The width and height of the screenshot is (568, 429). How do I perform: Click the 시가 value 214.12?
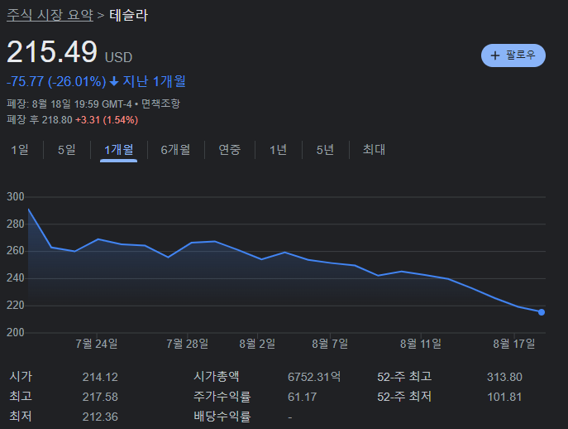click(100, 377)
